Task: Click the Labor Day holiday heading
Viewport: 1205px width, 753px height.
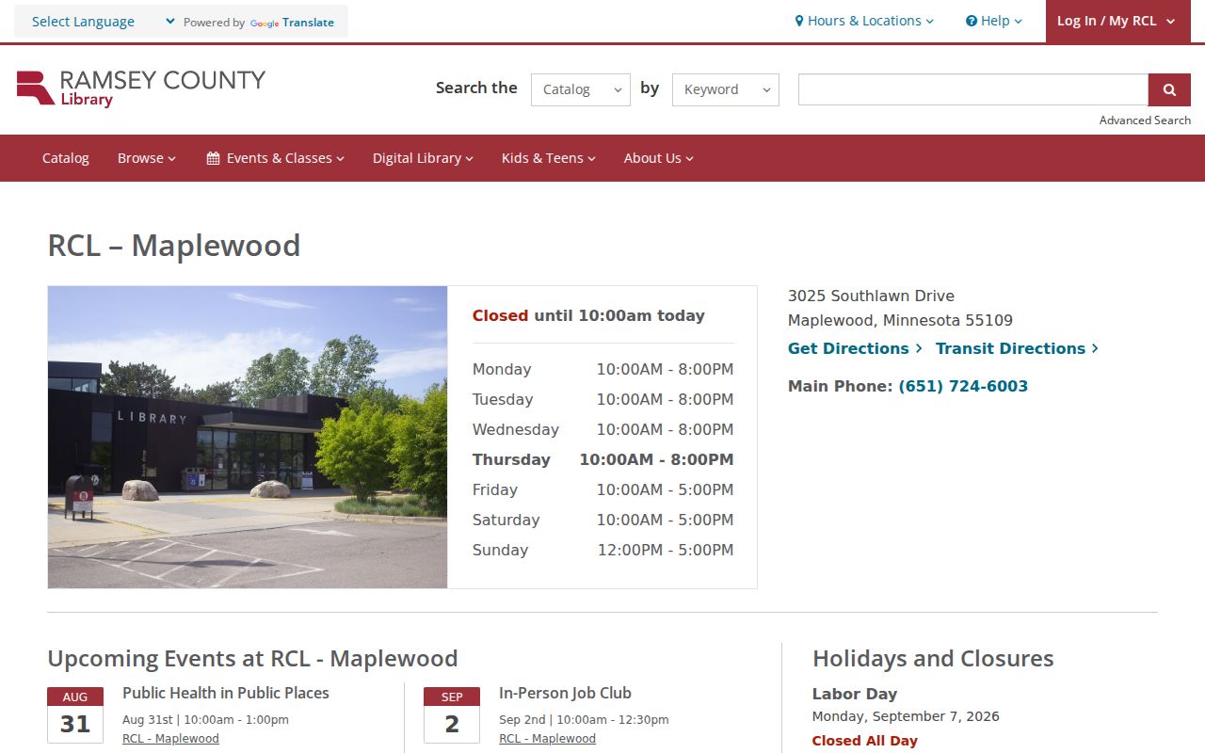Action: (855, 694)
